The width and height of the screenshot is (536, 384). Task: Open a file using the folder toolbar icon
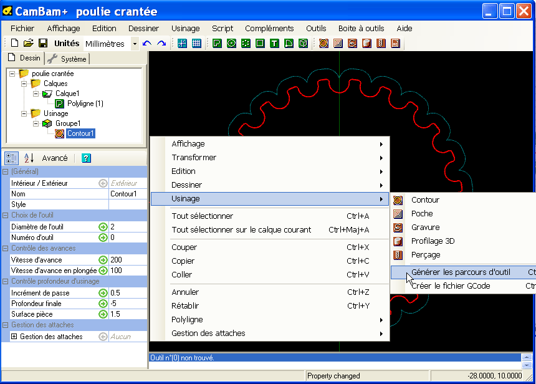coord(29,43)
